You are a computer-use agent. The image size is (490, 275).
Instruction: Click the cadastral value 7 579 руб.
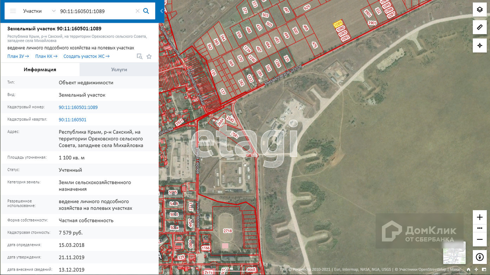click(x=71, y=233)
